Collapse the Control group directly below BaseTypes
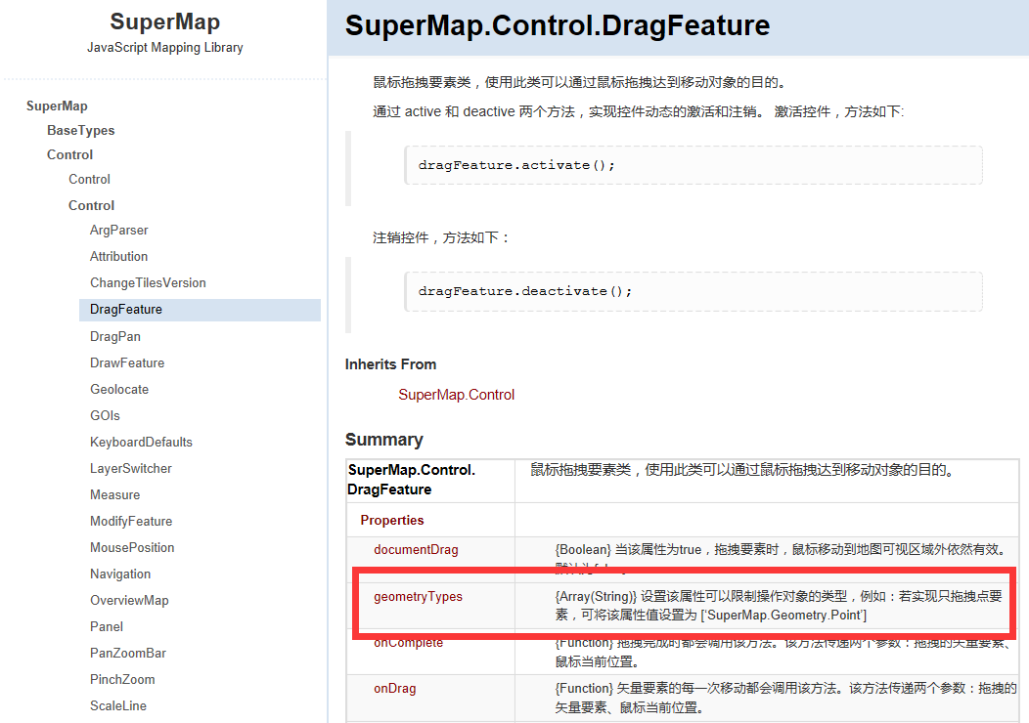Screen dimensions: 1029x723 [x=69, y=154]
